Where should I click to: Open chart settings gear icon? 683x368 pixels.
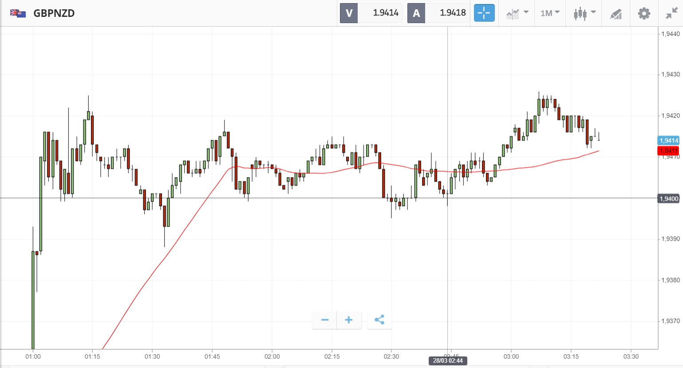pyautogui.click(x=644, y=13)
